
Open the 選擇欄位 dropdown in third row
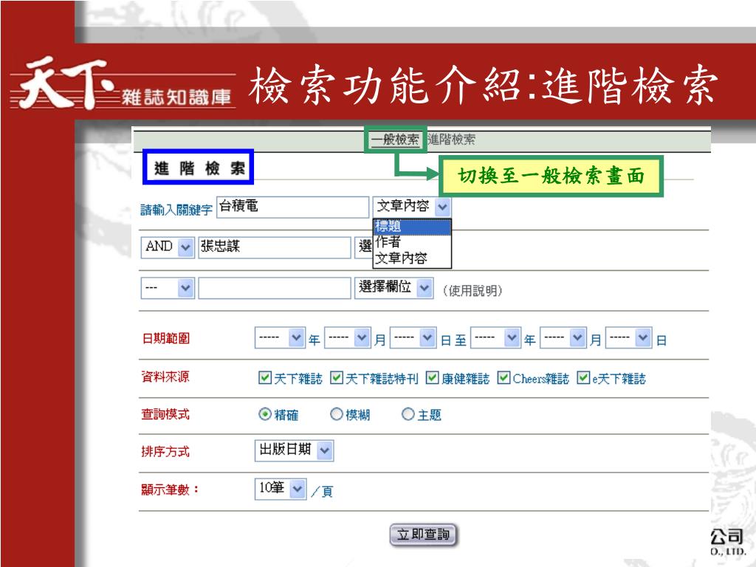(x=394, y=288)
